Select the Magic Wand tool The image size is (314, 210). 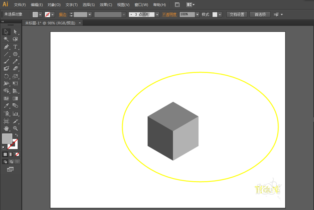[6, 39]
